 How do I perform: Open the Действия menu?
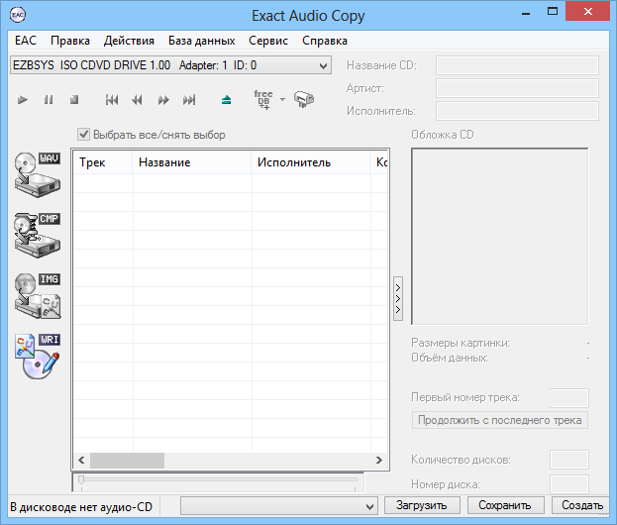pyautogui.click(x=129, y=41)
